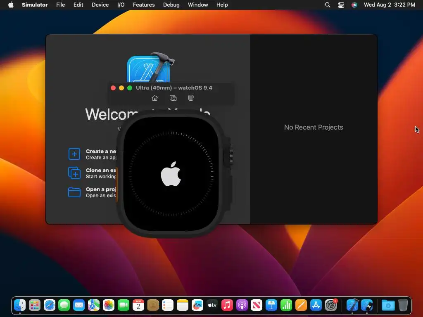
Task: Open Finder from the Dock
Action: tap(20, 305)
